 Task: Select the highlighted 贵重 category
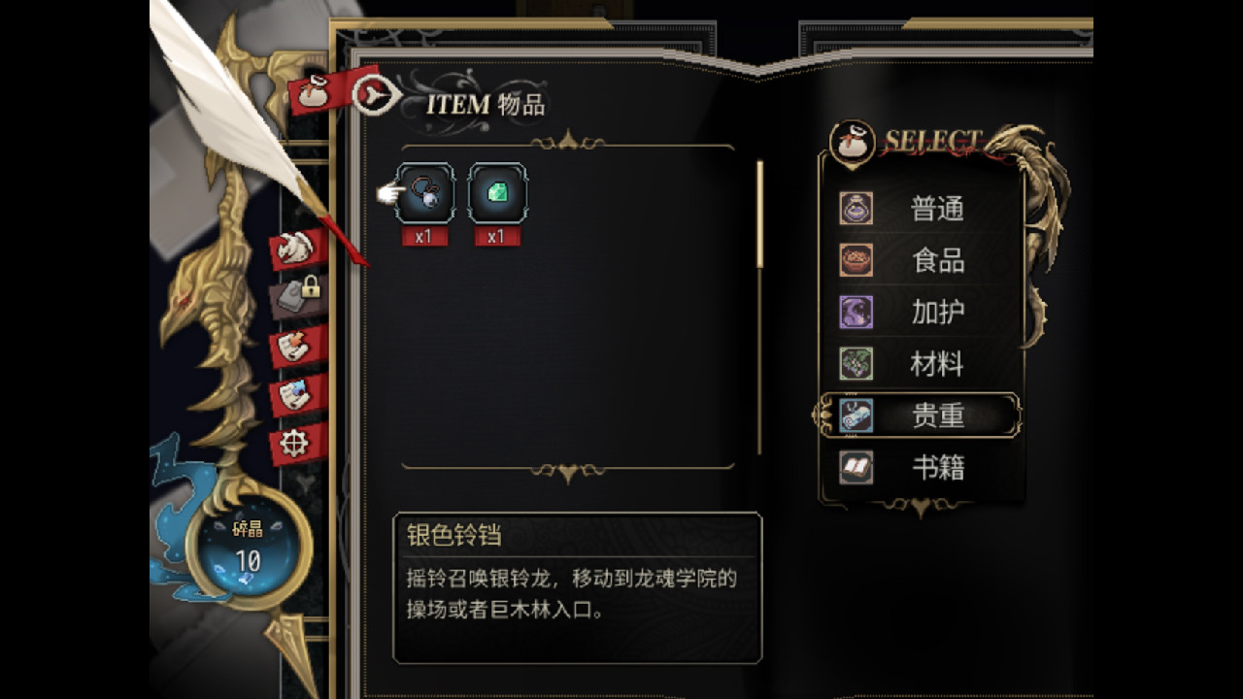(919, 416)
